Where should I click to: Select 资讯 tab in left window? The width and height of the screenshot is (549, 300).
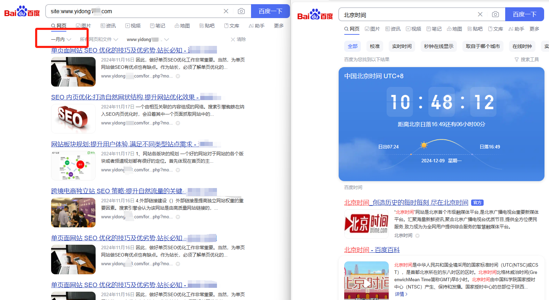click(108, 26)
